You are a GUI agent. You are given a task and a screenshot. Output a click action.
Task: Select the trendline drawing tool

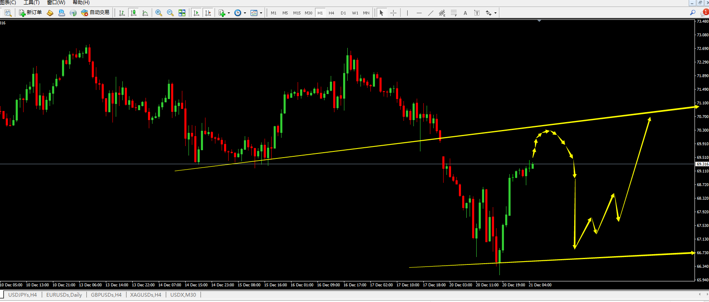(x=430, y=13)
